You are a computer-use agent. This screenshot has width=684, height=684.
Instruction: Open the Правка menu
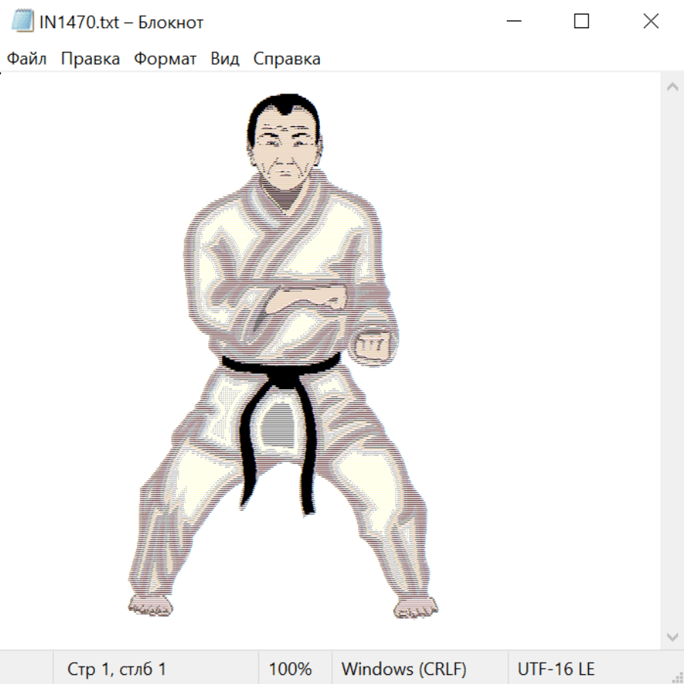coord(90,59)
